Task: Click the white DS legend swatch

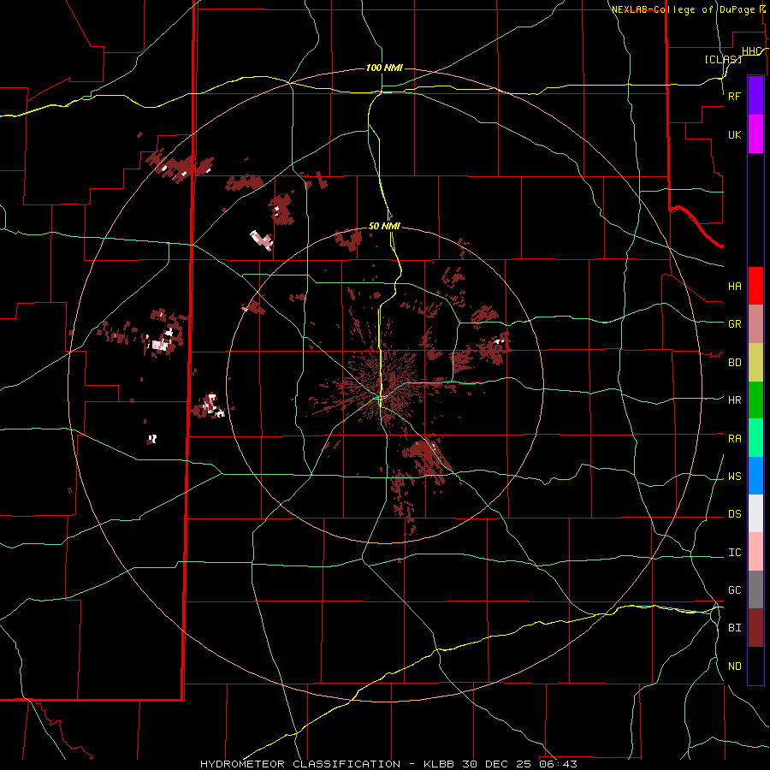Action: pyautogui.click(x=755, y=513)
